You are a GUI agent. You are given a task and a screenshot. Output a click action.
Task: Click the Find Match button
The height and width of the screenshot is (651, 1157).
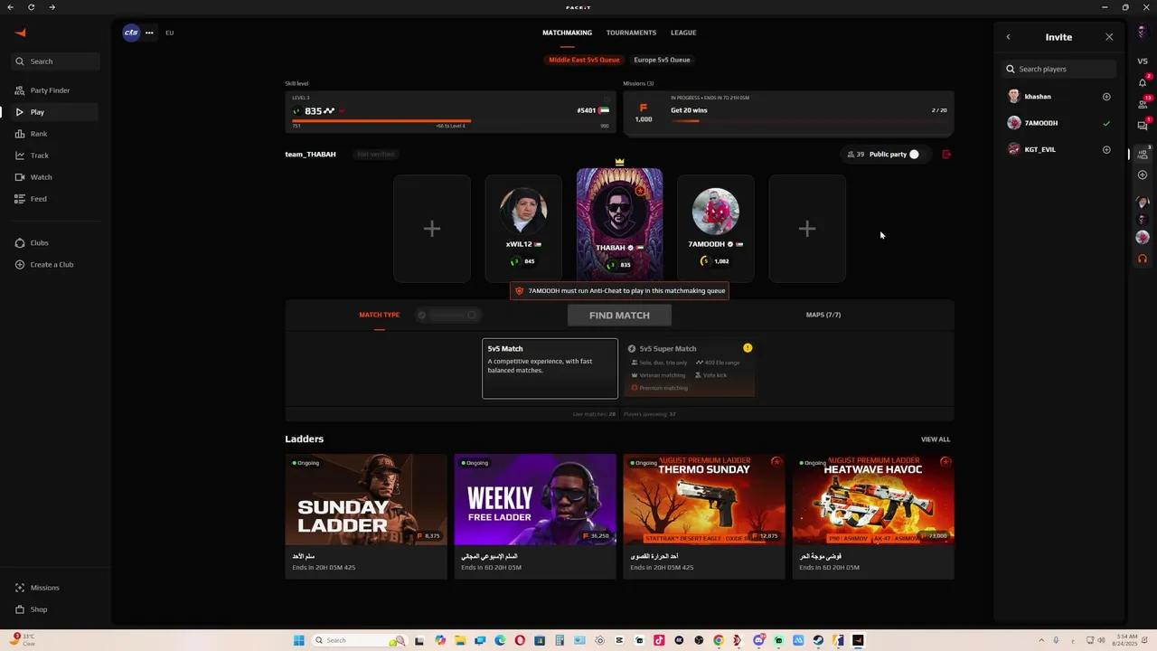[619, 315]
